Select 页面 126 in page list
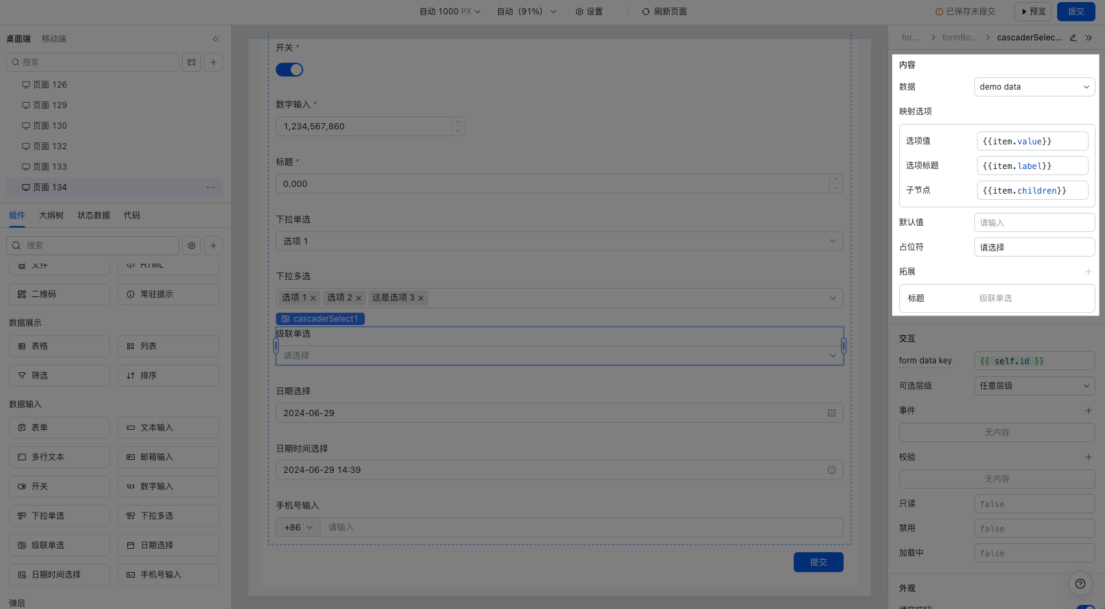 [114, 85]
